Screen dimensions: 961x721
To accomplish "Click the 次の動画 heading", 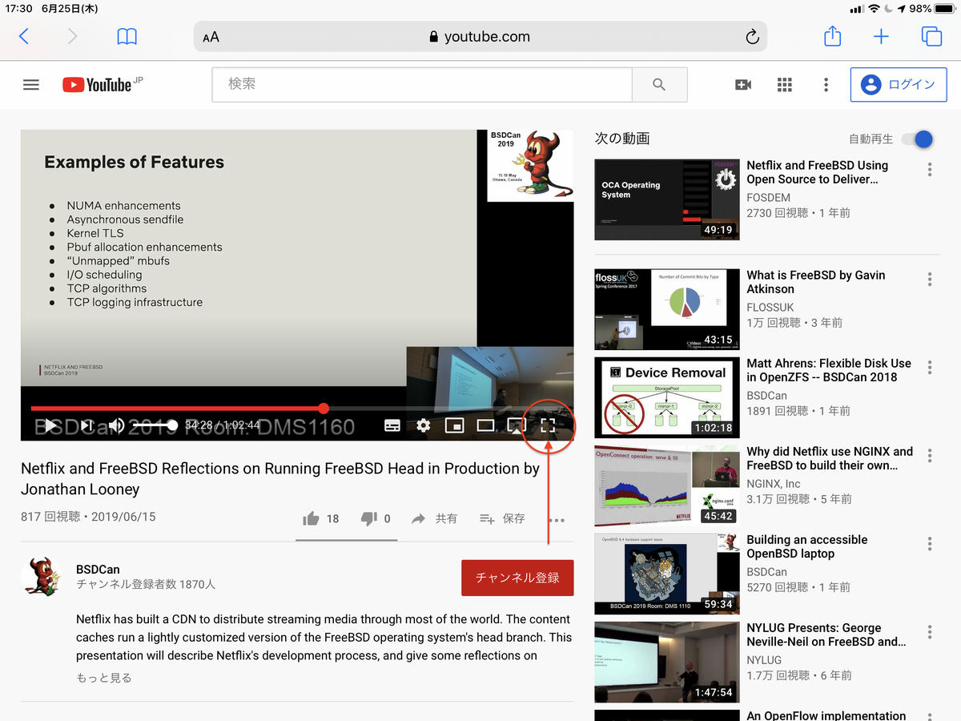I will (622, 139).
